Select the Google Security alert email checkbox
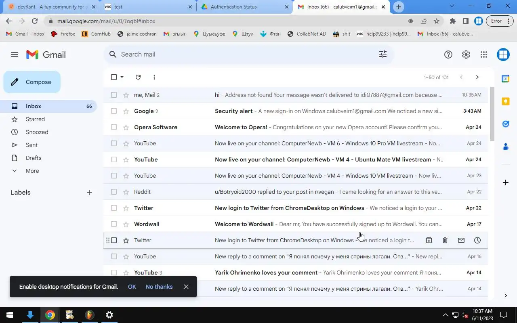Image resolution: width=517 pixels, height=323 pixels. click(114, 111)
